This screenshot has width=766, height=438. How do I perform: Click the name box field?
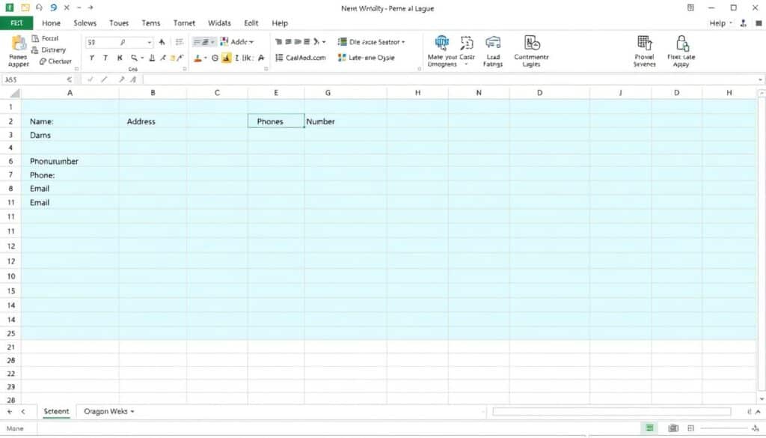tap(39, 79)
